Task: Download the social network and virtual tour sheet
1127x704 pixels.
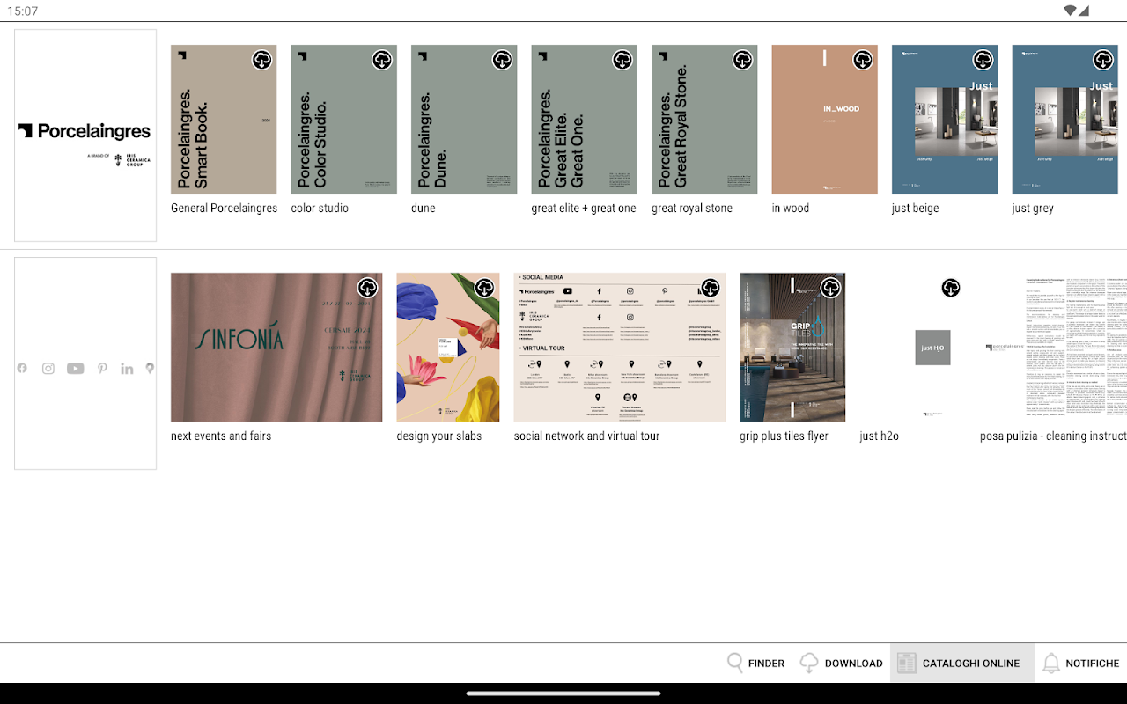Action: tap(711, 288)
